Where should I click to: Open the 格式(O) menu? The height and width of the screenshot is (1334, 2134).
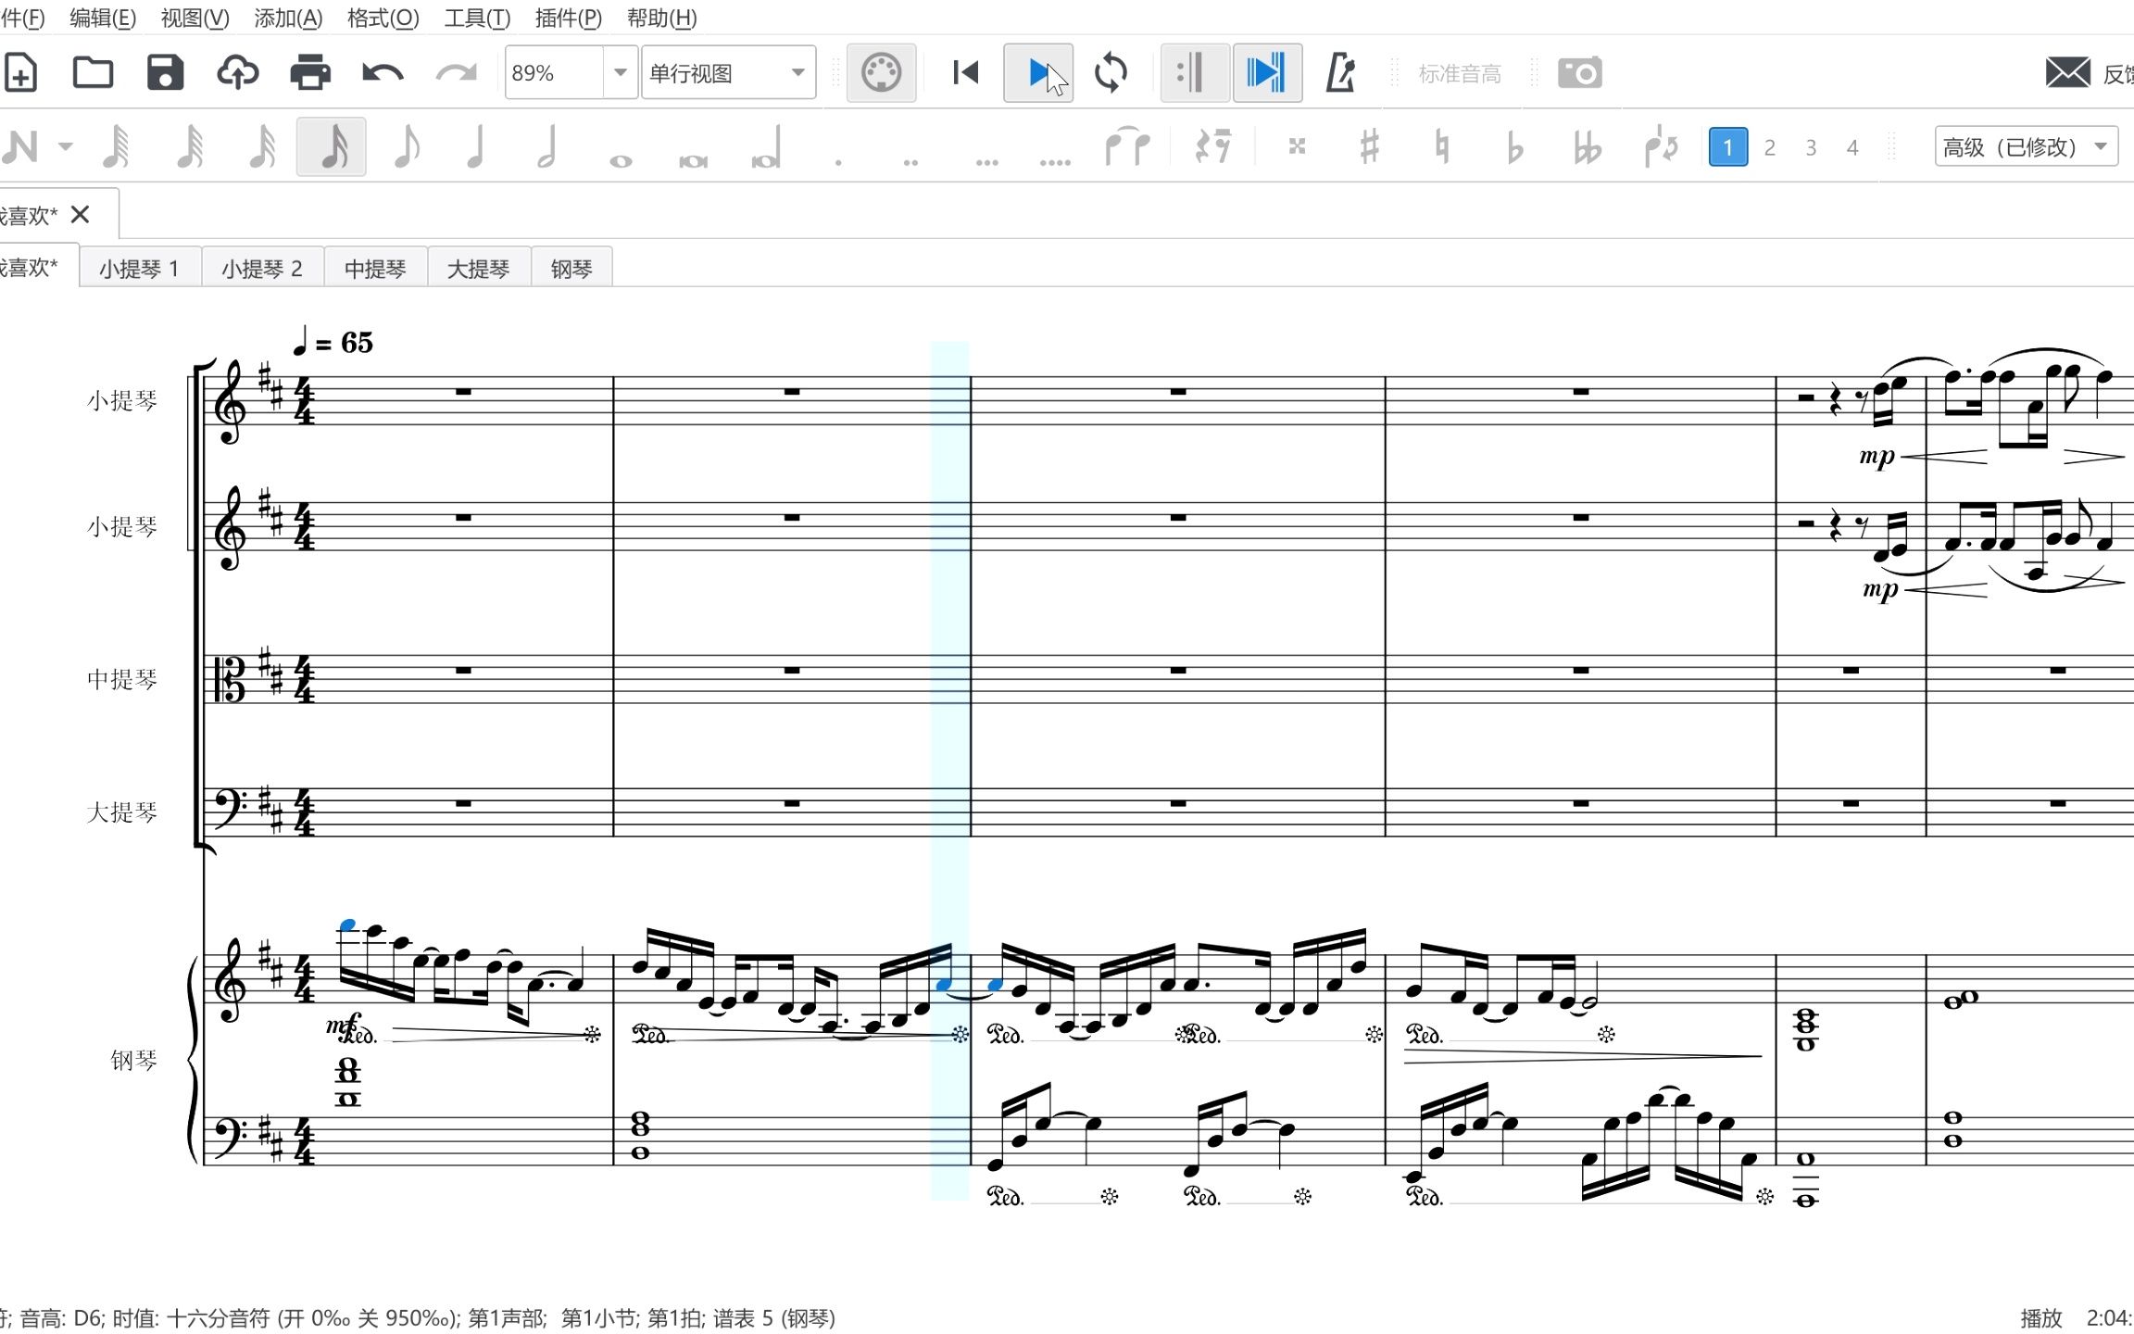tap(383, 18)
